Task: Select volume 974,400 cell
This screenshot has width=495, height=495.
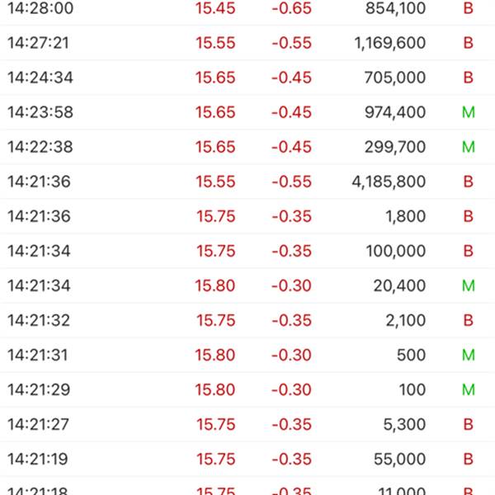Action: [x=395, y=112]
